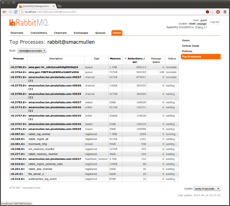
Task: Click the Type column header
Action: tap(96, 59)
